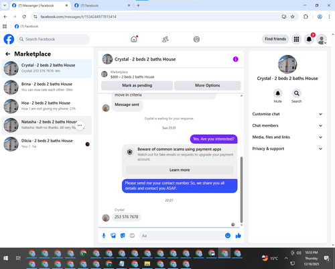Screen dimensions: 335x269
Task: Open Windows notification center icon
Action: (326, 258)
